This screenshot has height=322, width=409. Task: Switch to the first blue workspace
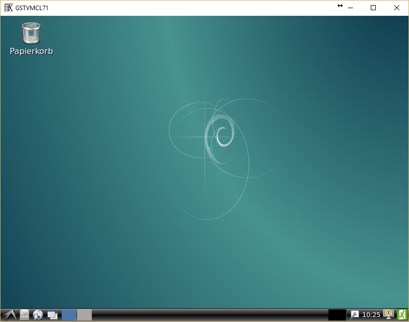[x=69, y=315]
